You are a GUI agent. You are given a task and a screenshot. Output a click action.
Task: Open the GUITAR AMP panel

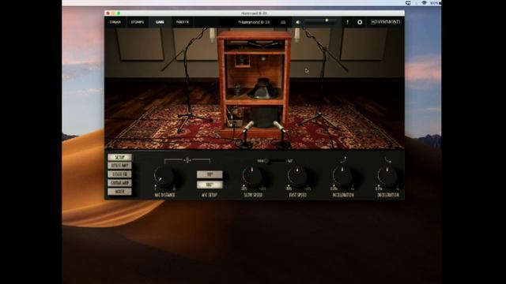pos(119,183)
